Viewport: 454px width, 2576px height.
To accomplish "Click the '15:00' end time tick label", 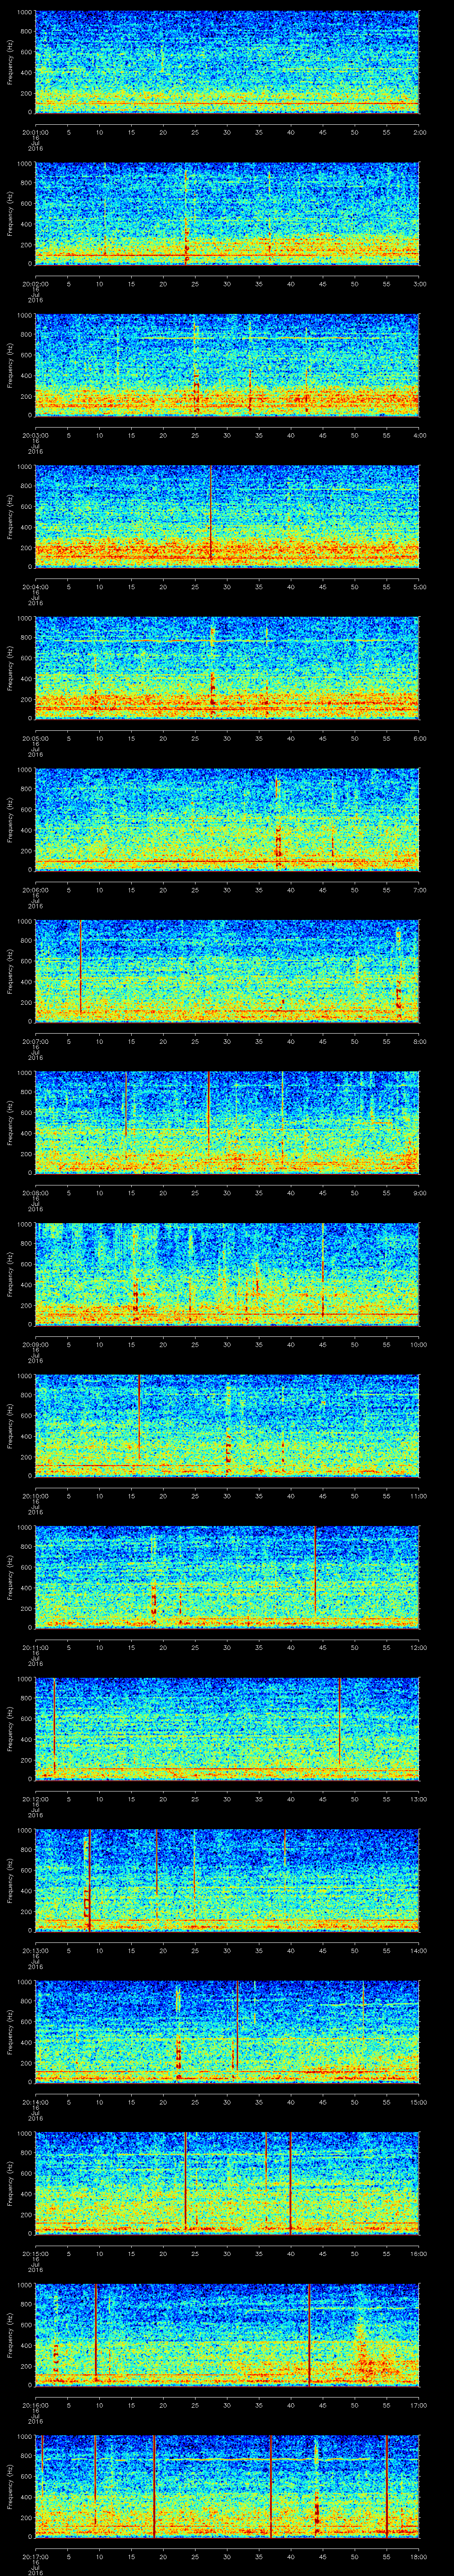I will coord(418,2102).
